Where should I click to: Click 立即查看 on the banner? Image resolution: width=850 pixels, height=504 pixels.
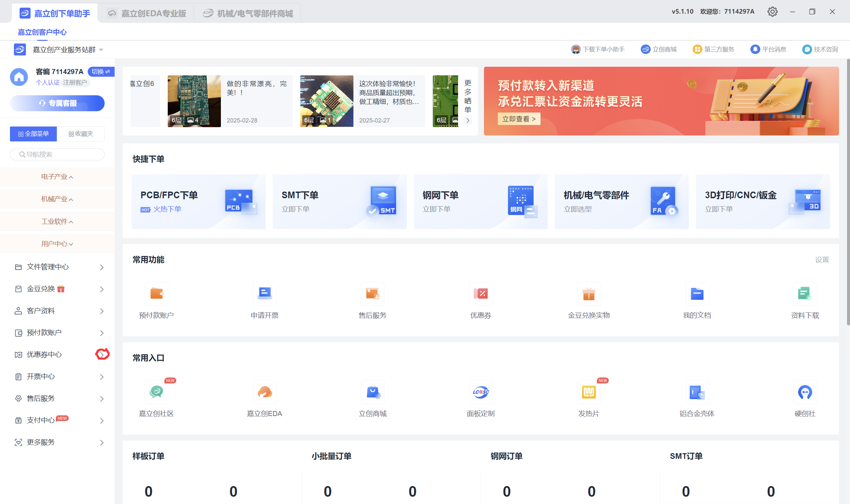click(x=519, y=119)
